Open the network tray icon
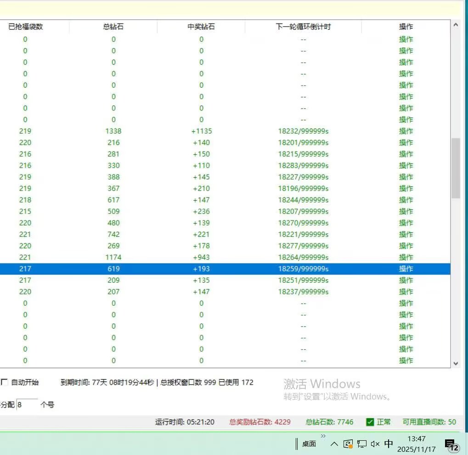The height and width of the screenshot is (455, 468). [x=362, y=444]
